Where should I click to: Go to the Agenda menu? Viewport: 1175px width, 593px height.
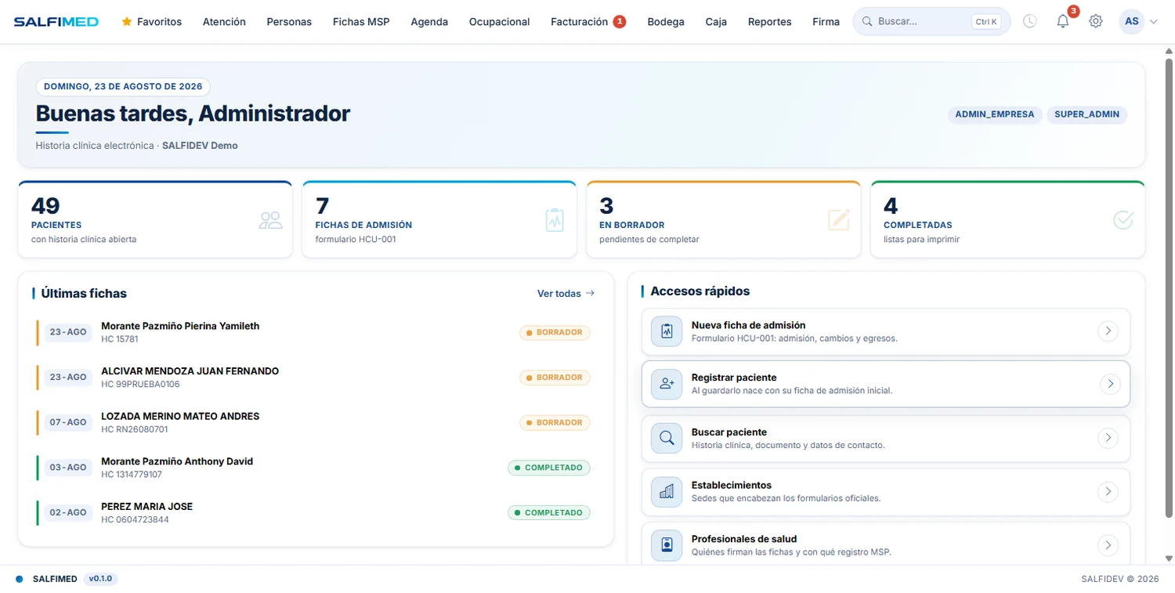429,22
